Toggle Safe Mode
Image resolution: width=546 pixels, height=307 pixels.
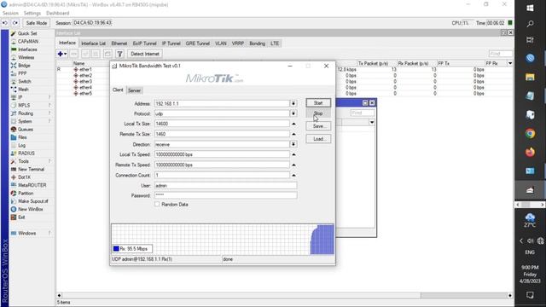pyautogui.click(x=36, y=23)
